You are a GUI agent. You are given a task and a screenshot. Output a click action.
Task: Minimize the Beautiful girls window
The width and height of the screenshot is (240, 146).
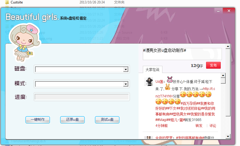[218, 11]
